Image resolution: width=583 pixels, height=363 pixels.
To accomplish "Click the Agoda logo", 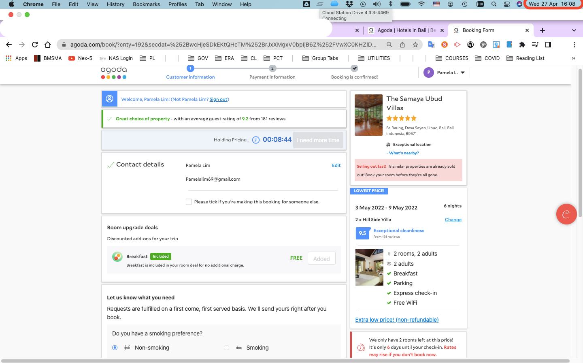I will pos(114,73).
